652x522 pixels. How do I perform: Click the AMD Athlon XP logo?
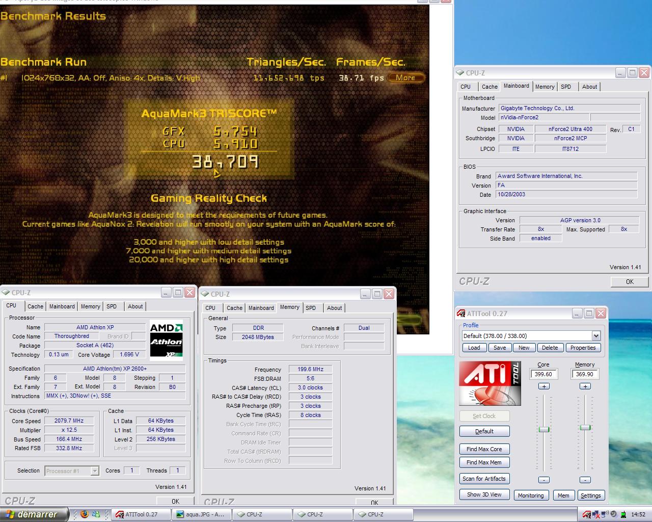click(x=166, y=340)
